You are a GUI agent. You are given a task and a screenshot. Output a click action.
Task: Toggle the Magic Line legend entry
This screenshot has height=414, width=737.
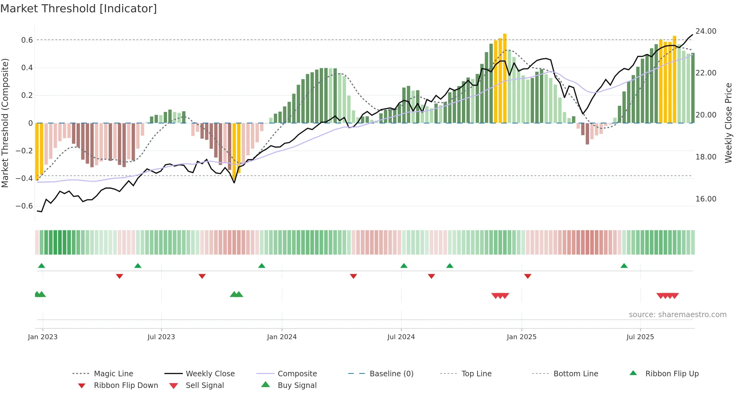(x=103, y=374)
